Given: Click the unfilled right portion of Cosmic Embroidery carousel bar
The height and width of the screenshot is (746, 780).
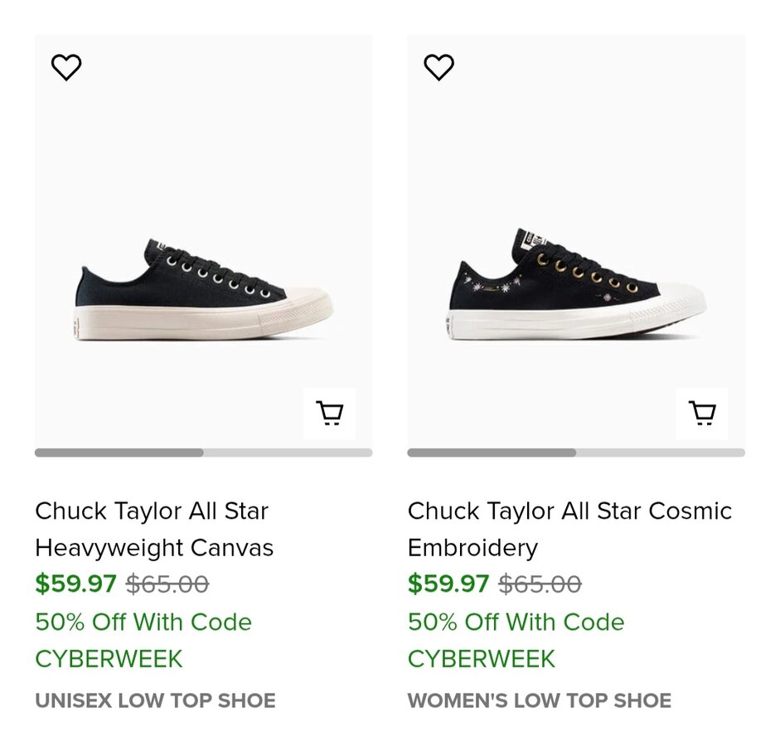Looking at the screenshot, I should 661,453.
